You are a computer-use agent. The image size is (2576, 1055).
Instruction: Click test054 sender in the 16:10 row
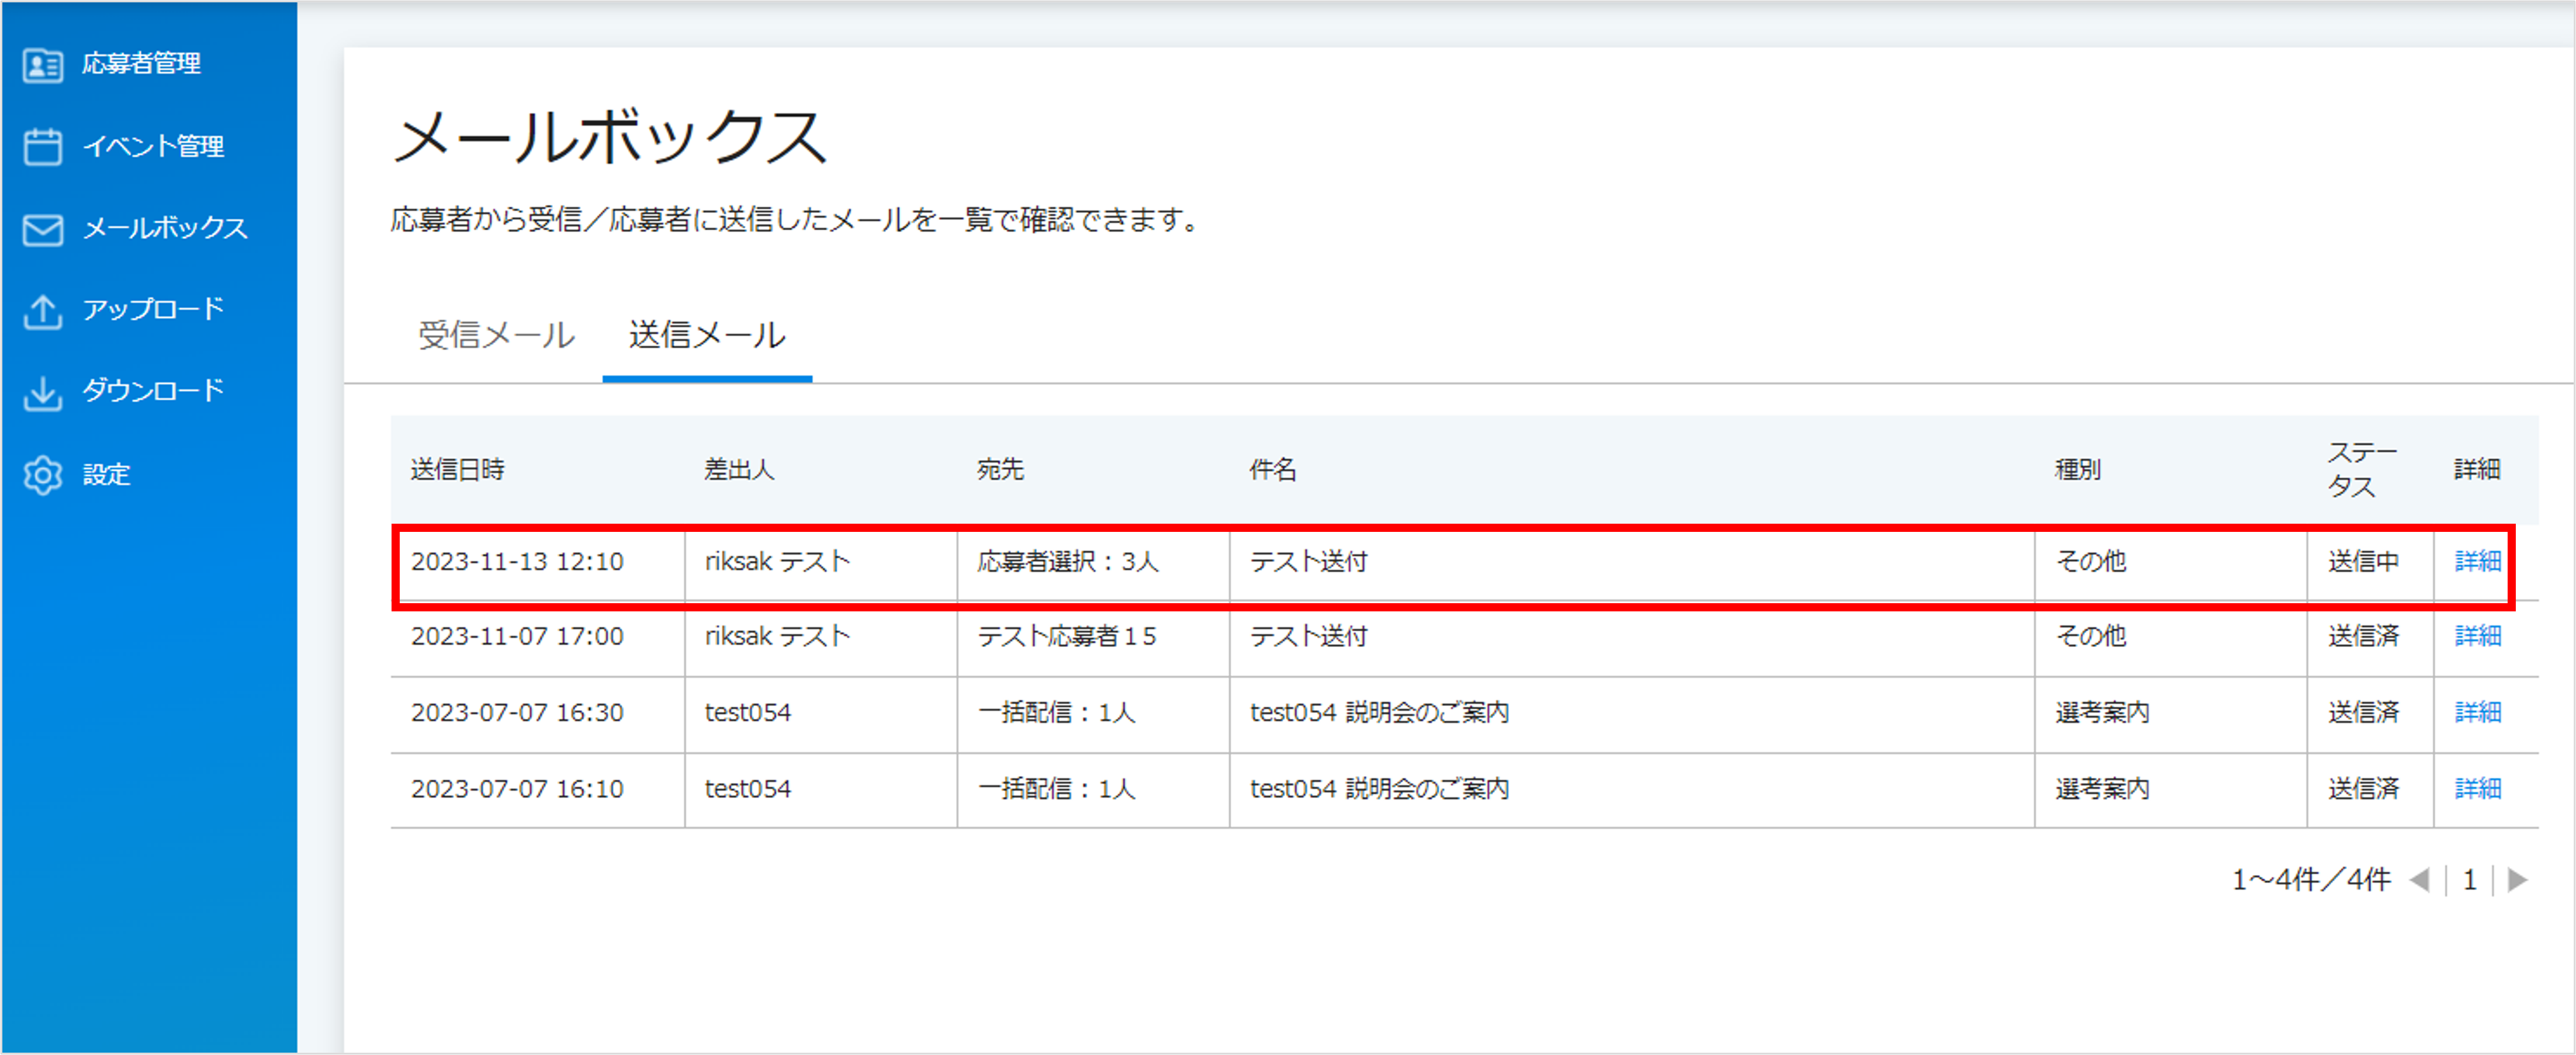[747, 788]
